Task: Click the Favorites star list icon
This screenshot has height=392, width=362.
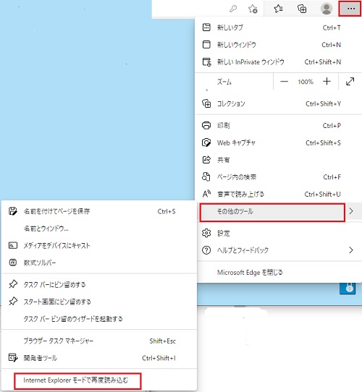Action: pos(278,9)
